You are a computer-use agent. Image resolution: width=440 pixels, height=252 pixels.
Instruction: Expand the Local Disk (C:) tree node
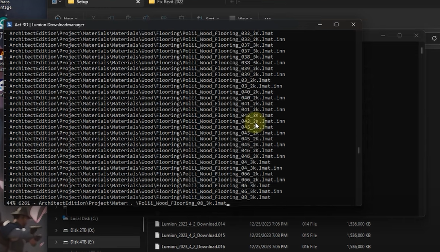click(56, 219)
